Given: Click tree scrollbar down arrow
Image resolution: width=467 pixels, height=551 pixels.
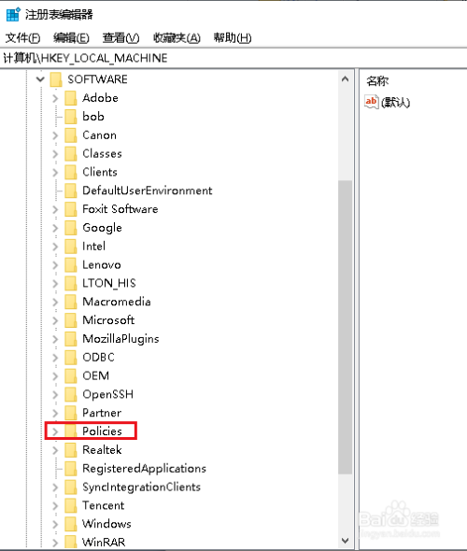Looking at the screenshot, I should [x=345, y=541].
